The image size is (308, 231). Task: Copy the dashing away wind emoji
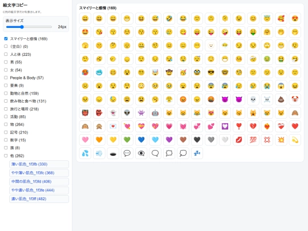tap(99, 153)
